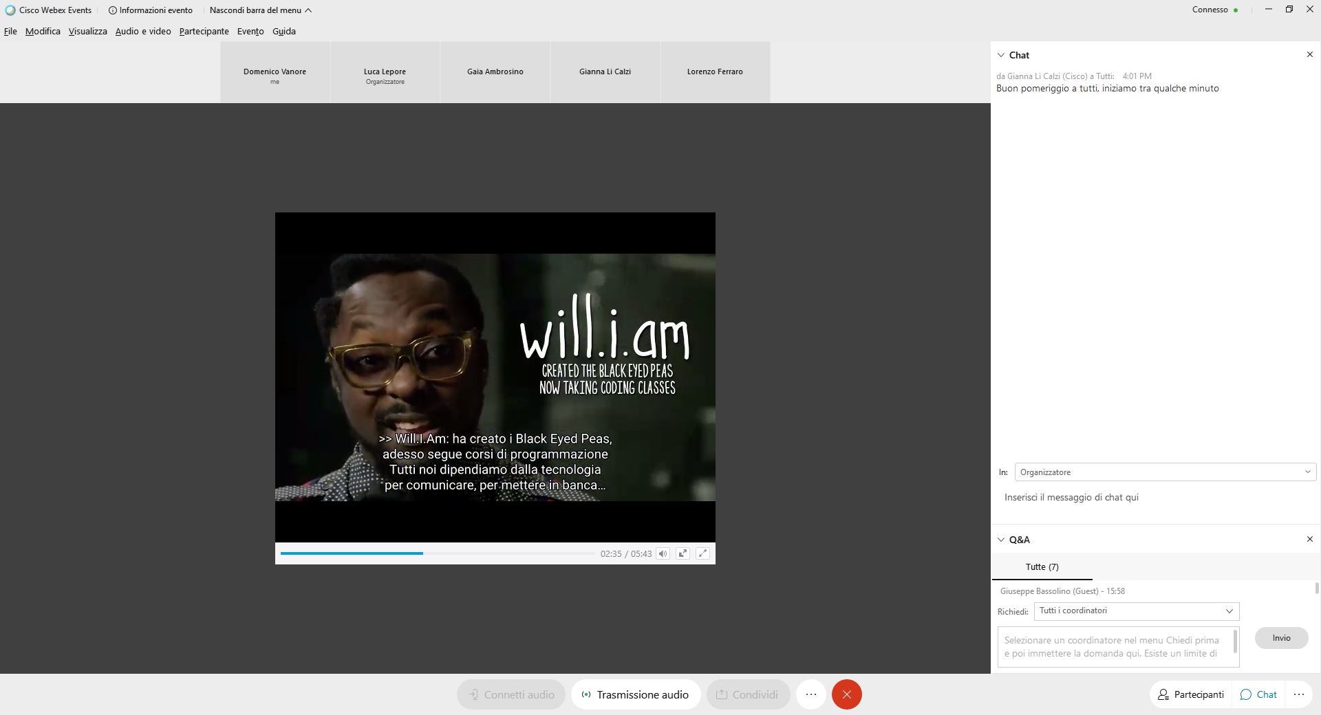Click the Connetti audio button
The image size is (1321, 715).
[x=511, y=694]
